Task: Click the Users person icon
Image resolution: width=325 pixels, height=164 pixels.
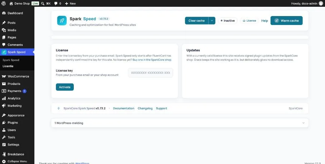Action: click(x=4, y=130)
